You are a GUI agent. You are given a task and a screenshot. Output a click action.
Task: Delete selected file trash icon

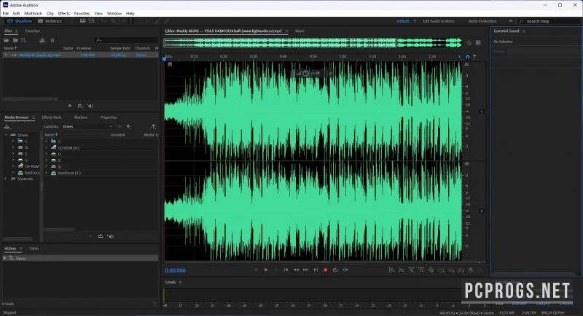52,40
